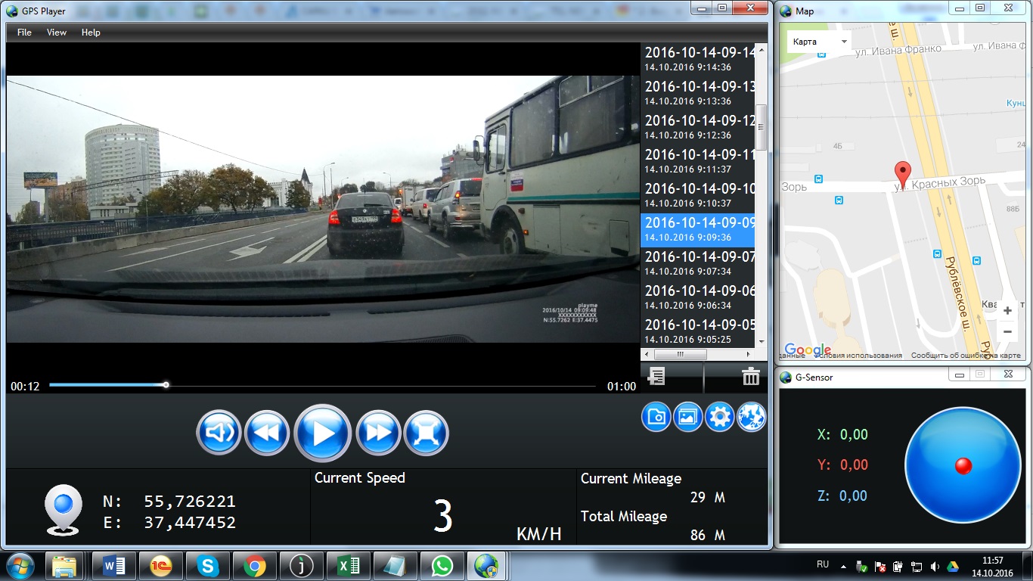Start video with the Play button

click(x=323, y=433)
